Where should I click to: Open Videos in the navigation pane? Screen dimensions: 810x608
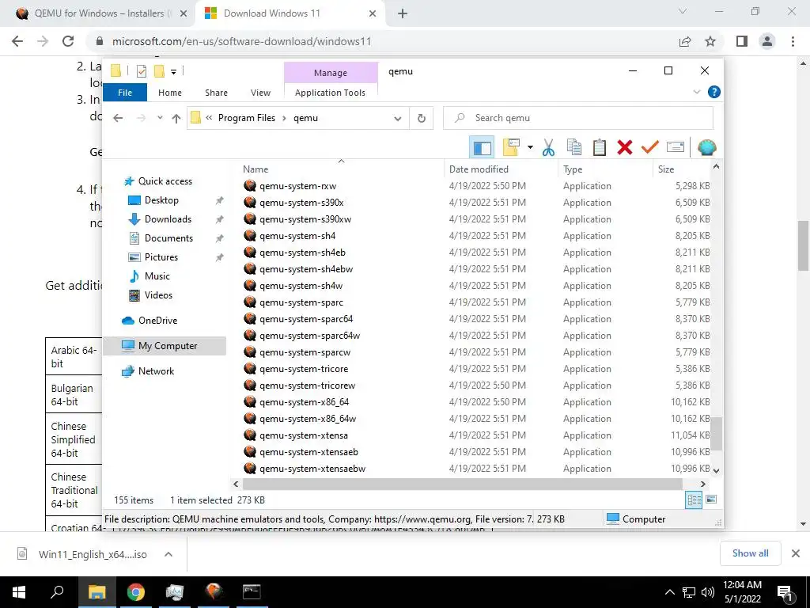[x=158, y=295]
